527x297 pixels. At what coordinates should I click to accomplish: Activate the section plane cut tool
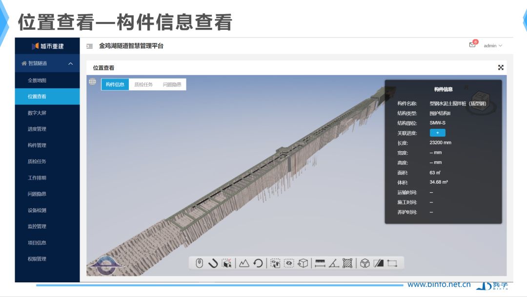click(x=379, y=263)
